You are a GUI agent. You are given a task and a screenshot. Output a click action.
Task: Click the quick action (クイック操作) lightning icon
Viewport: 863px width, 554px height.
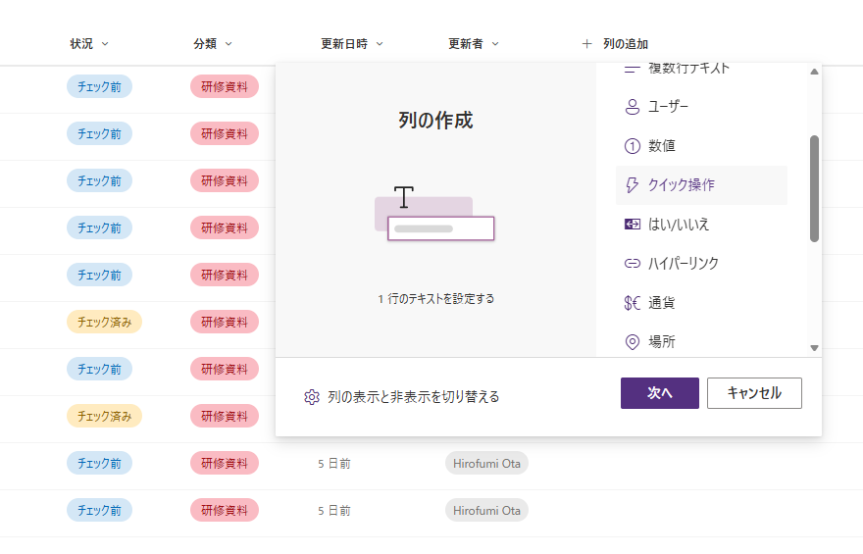[633, 185]
